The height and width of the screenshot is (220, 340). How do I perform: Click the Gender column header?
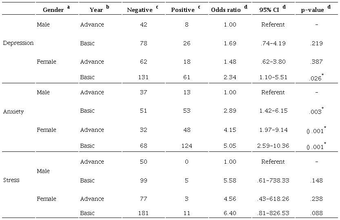(53, 10)
